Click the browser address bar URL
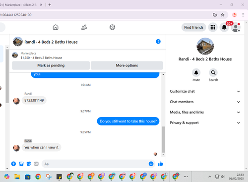Screen dimensions: 248x182 (16, 15)
